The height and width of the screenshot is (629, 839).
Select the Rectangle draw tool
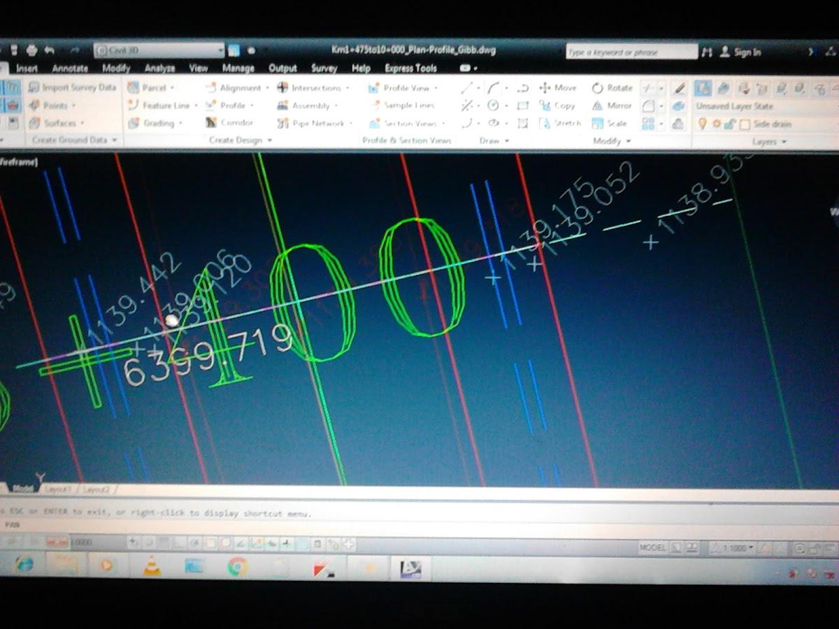click(522, 106)
